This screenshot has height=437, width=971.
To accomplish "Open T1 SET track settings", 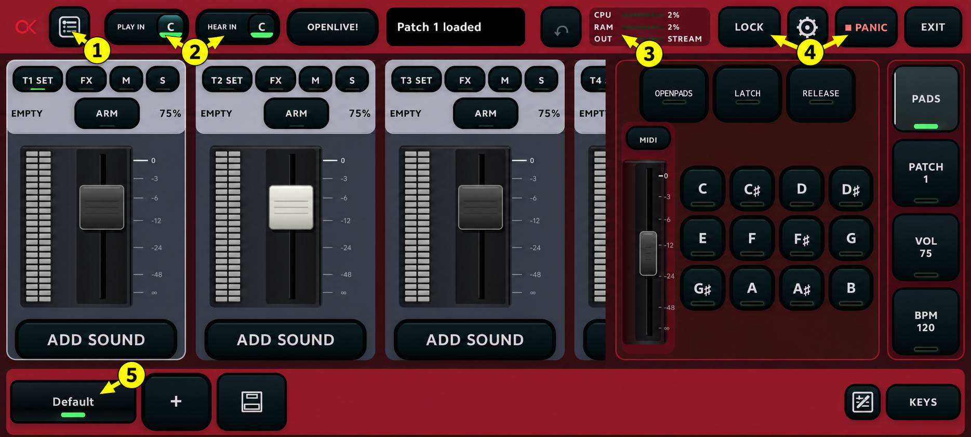I will pos(38,80).
